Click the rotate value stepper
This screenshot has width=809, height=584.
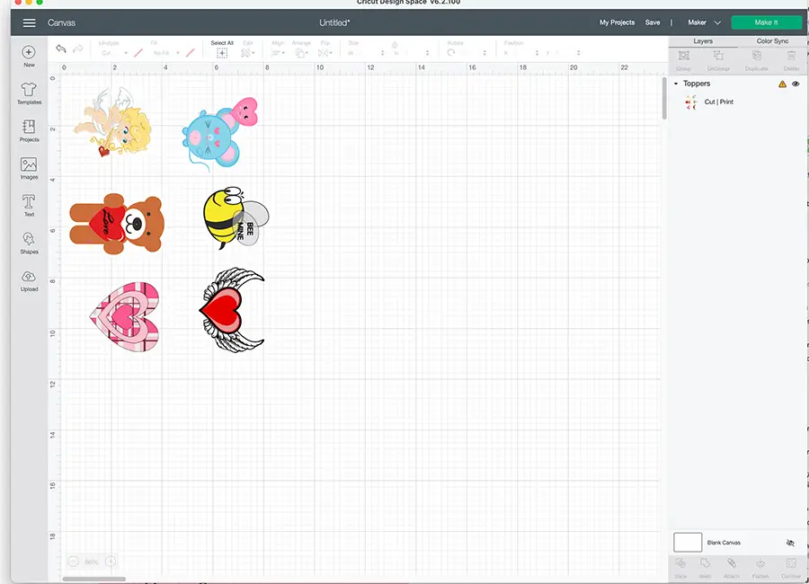click(x=485, y=53)
